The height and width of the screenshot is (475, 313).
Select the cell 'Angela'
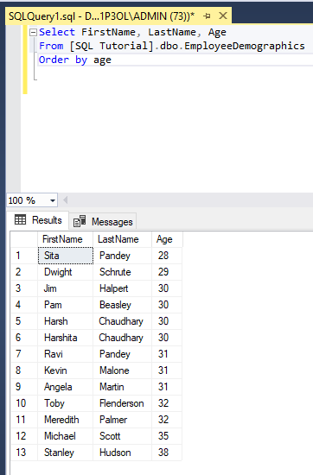pos(65,387)
